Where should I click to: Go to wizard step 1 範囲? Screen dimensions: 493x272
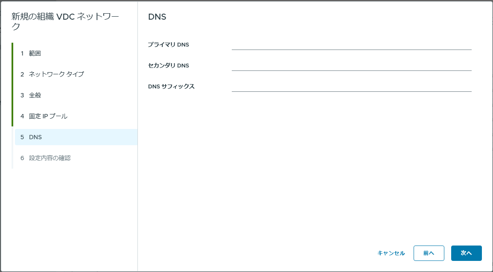76,53
